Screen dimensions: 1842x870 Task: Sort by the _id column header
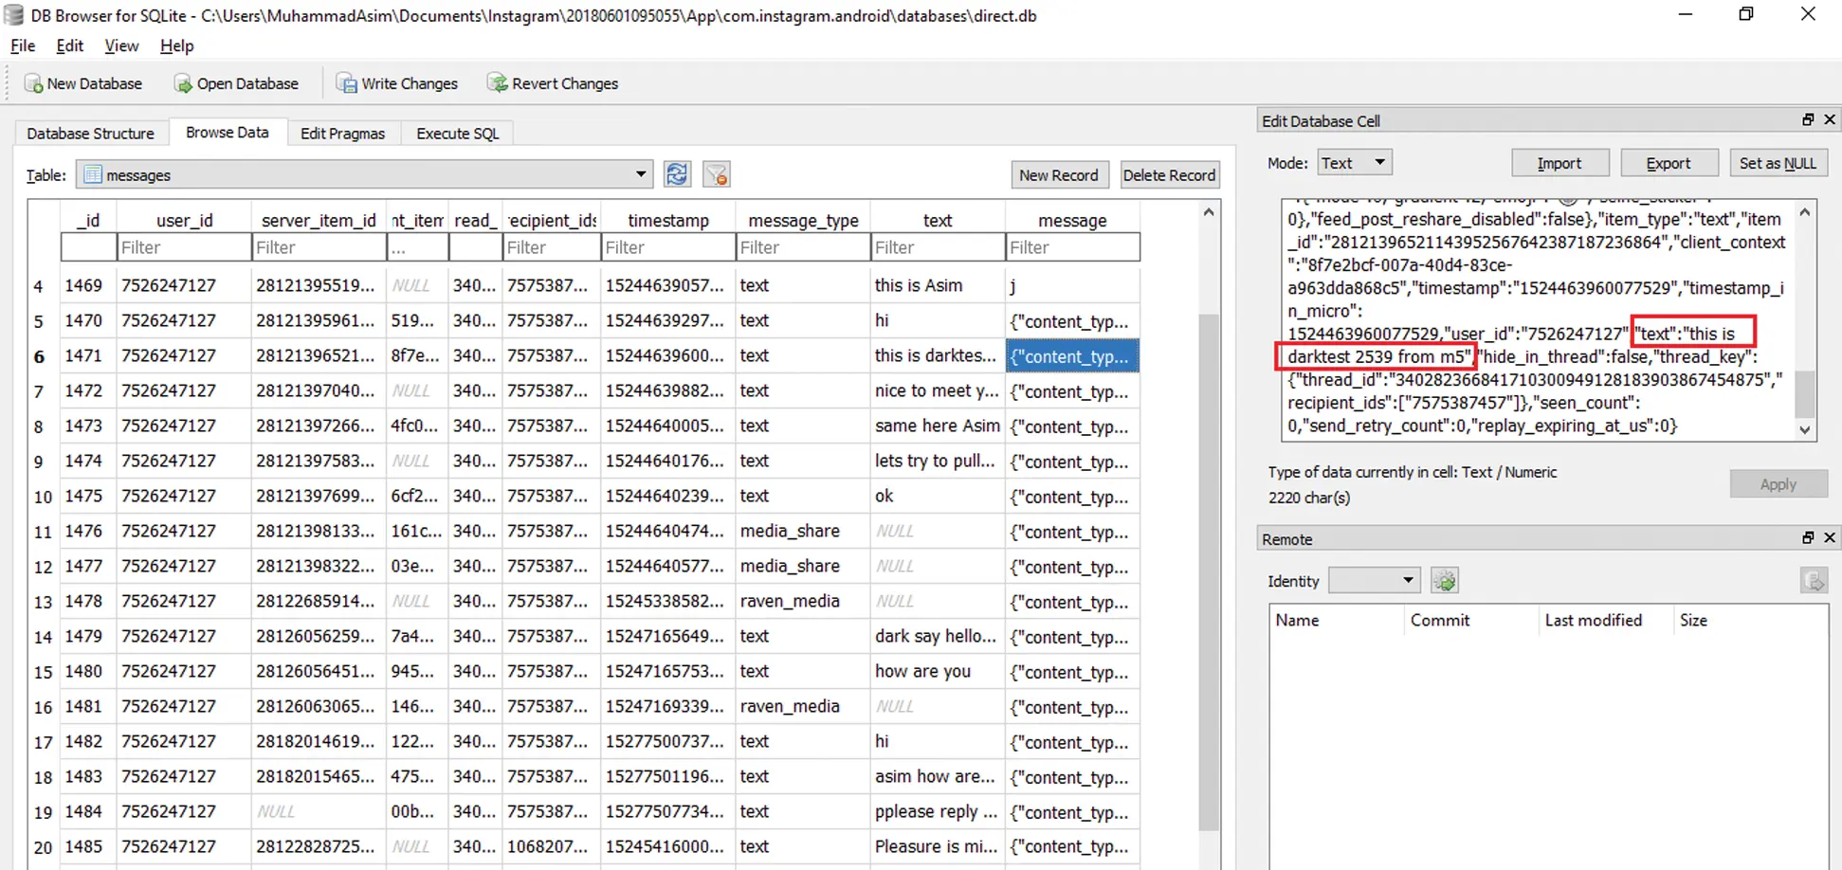click(x=88, y=220)
